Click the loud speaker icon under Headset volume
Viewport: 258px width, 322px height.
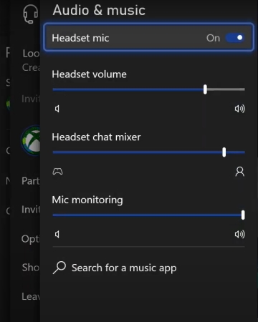coord(239,109)
